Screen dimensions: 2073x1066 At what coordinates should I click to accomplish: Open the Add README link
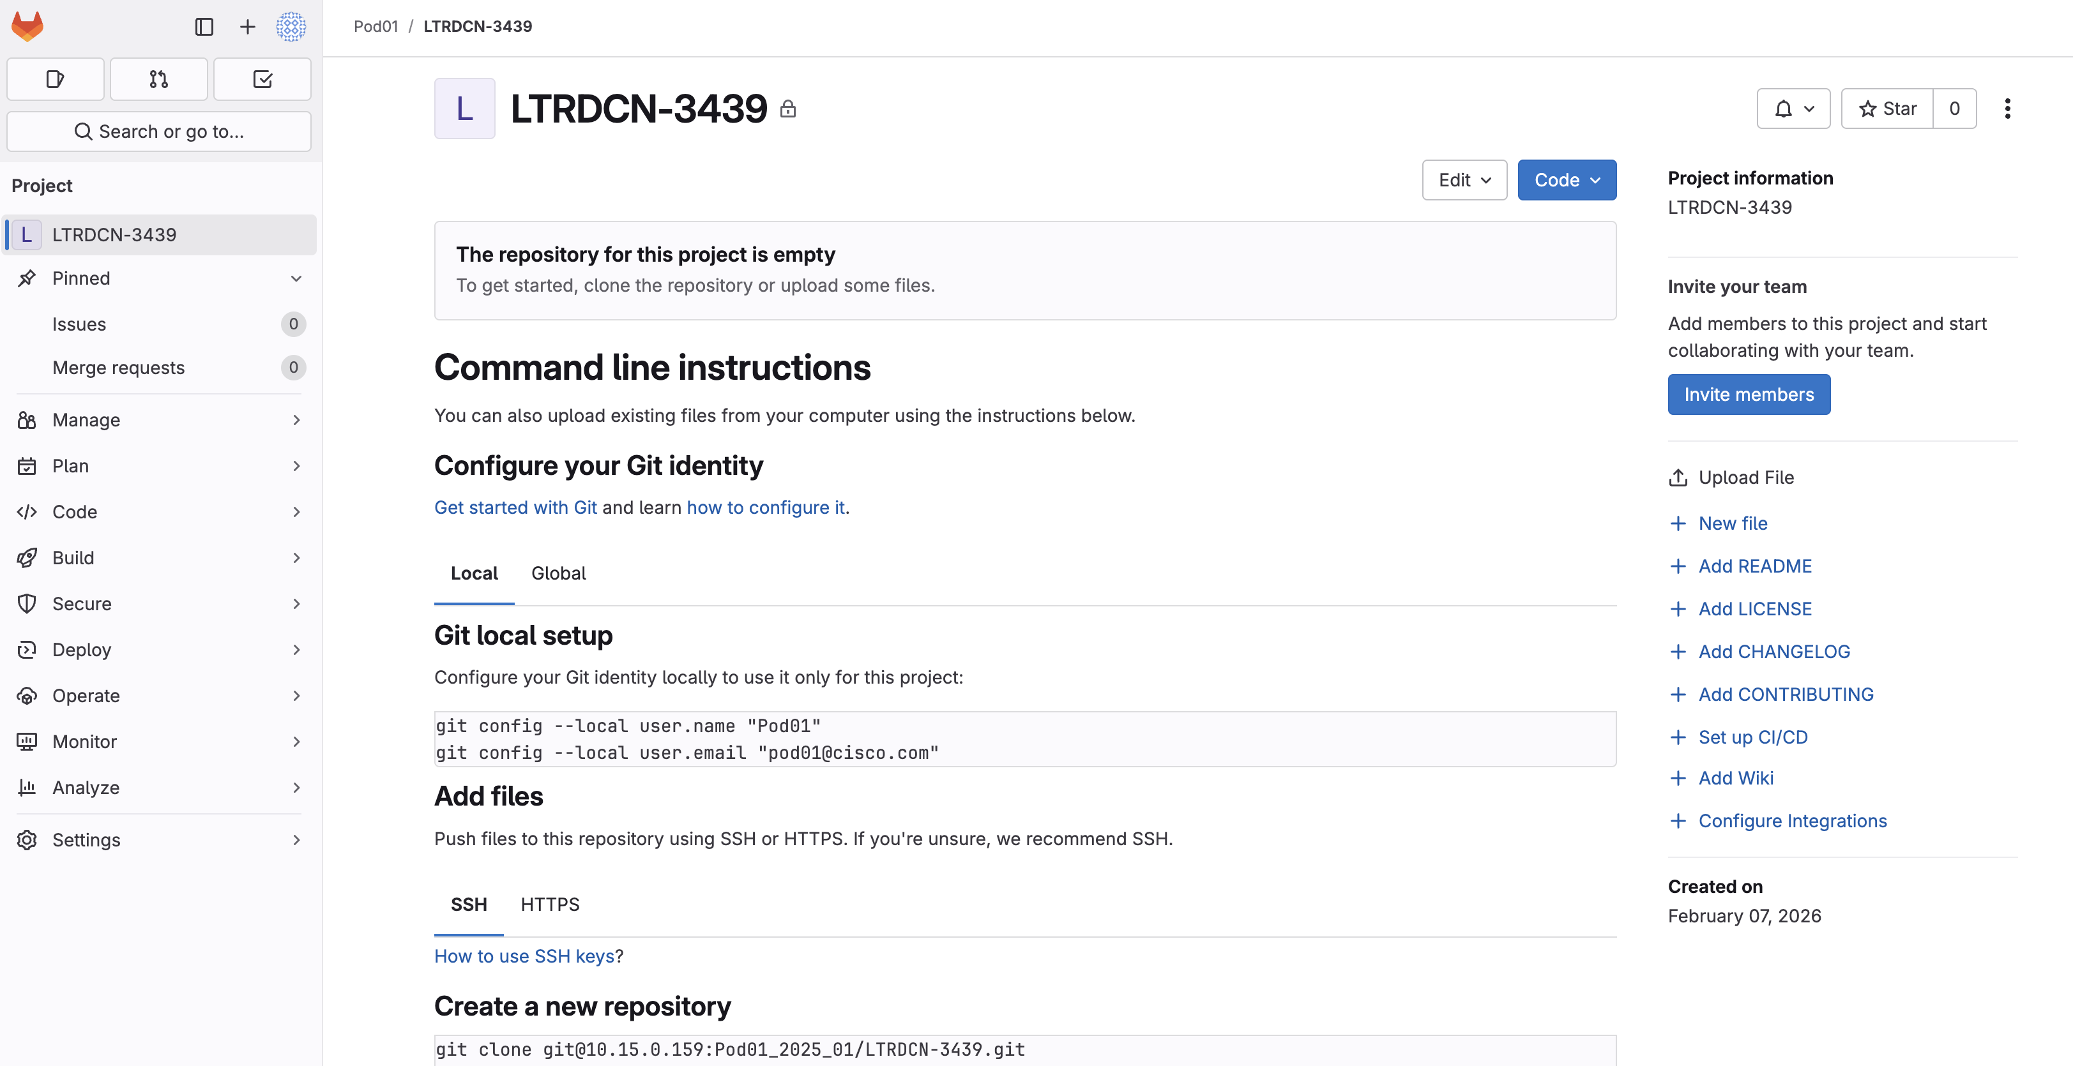pos(1754,566)
